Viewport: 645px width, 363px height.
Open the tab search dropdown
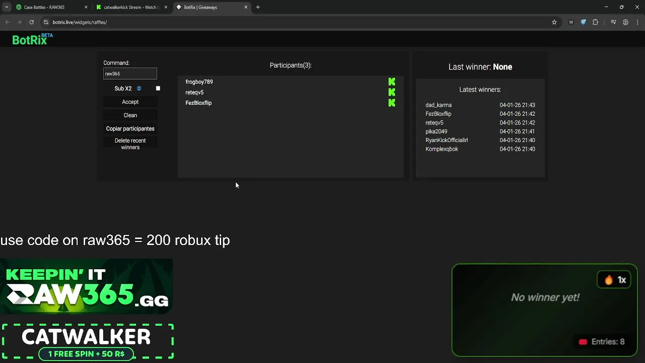[7, 8]
